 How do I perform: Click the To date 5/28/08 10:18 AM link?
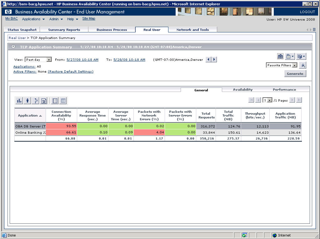pyautogui.click(x=129, y=60)
